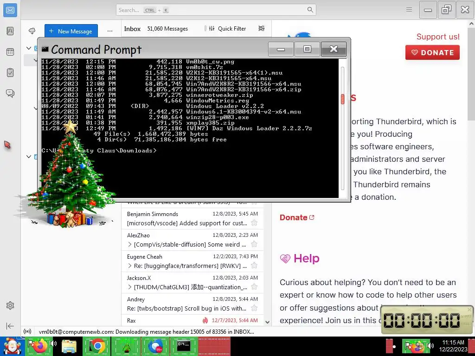Star the Eugene Cheah message
475x356 pixels.
[254, 266]
